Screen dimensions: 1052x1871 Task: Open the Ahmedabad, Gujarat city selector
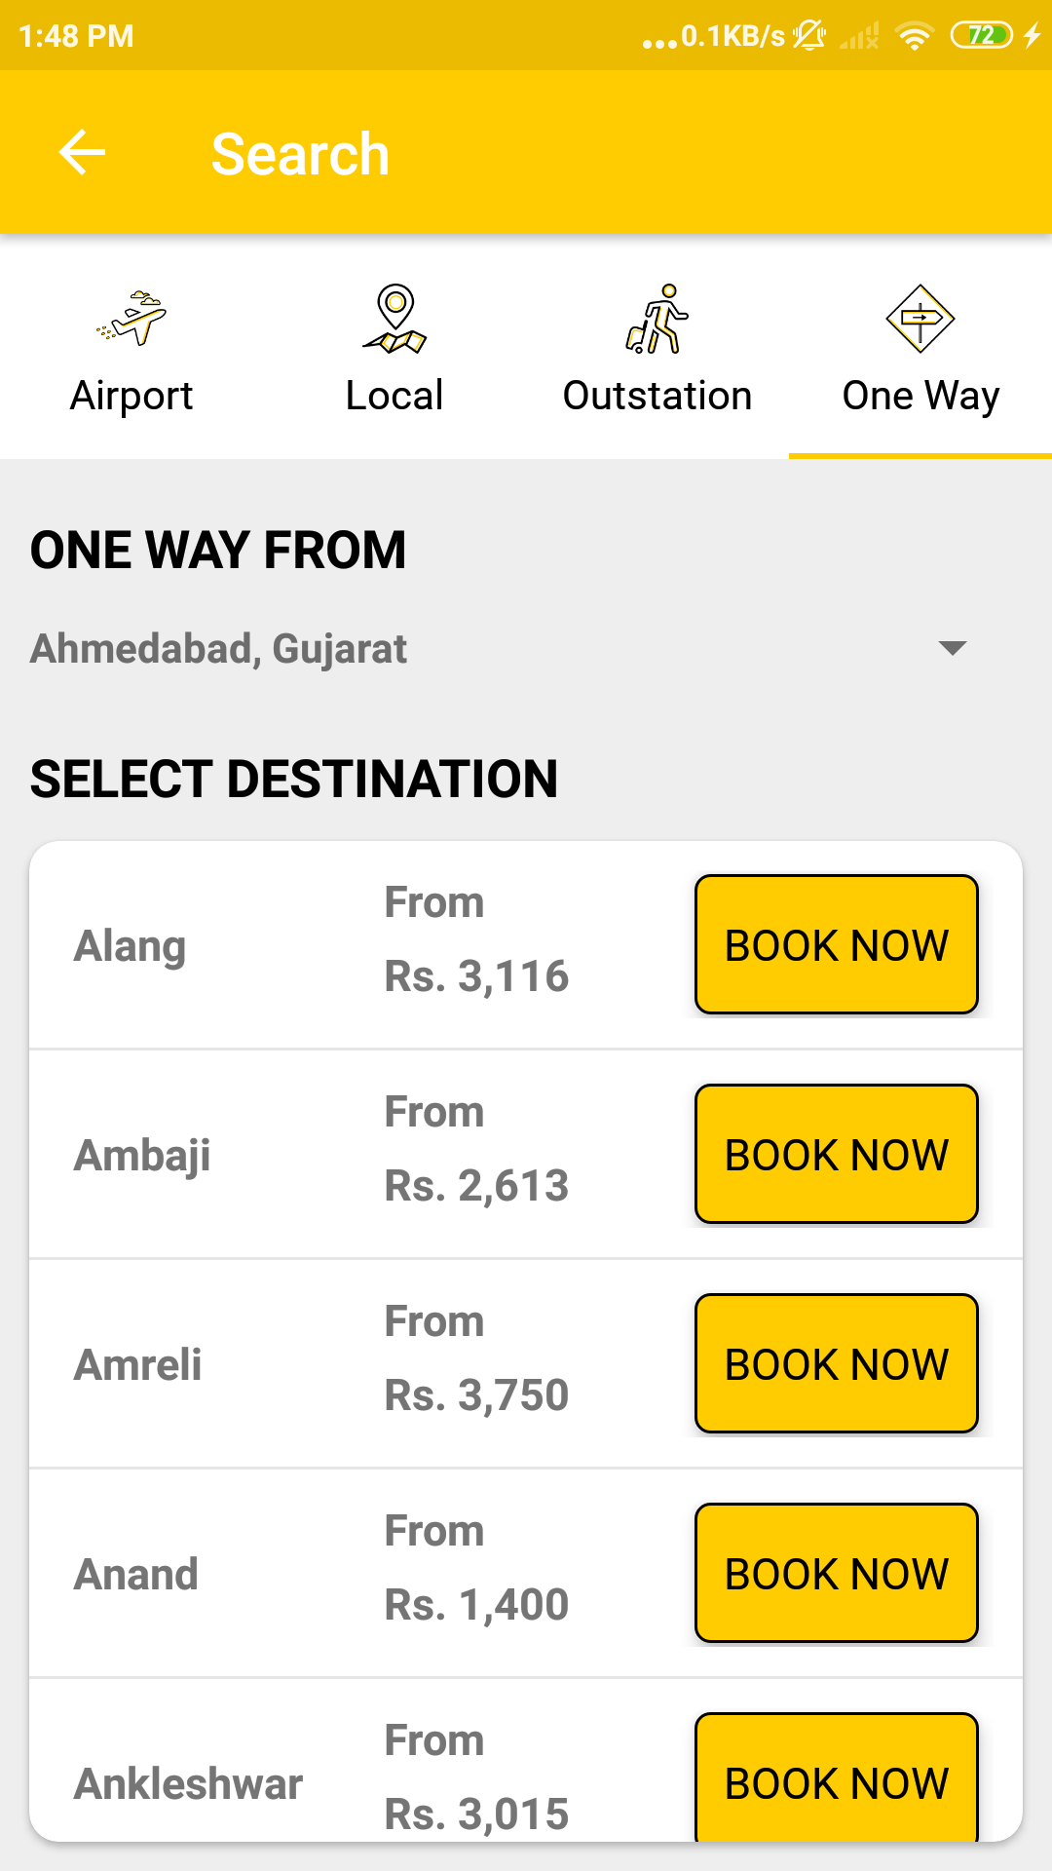click(219, 649)
